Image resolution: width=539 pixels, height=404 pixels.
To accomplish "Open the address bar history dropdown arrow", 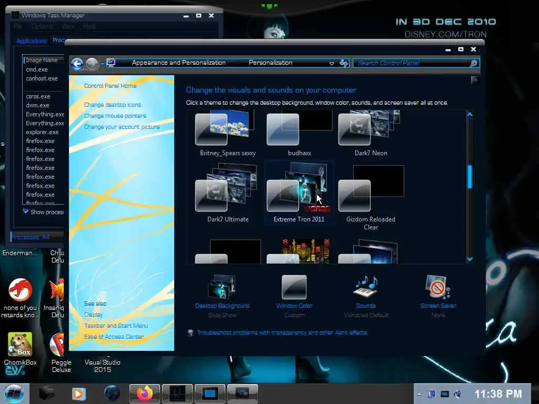I will coord(332,63).
